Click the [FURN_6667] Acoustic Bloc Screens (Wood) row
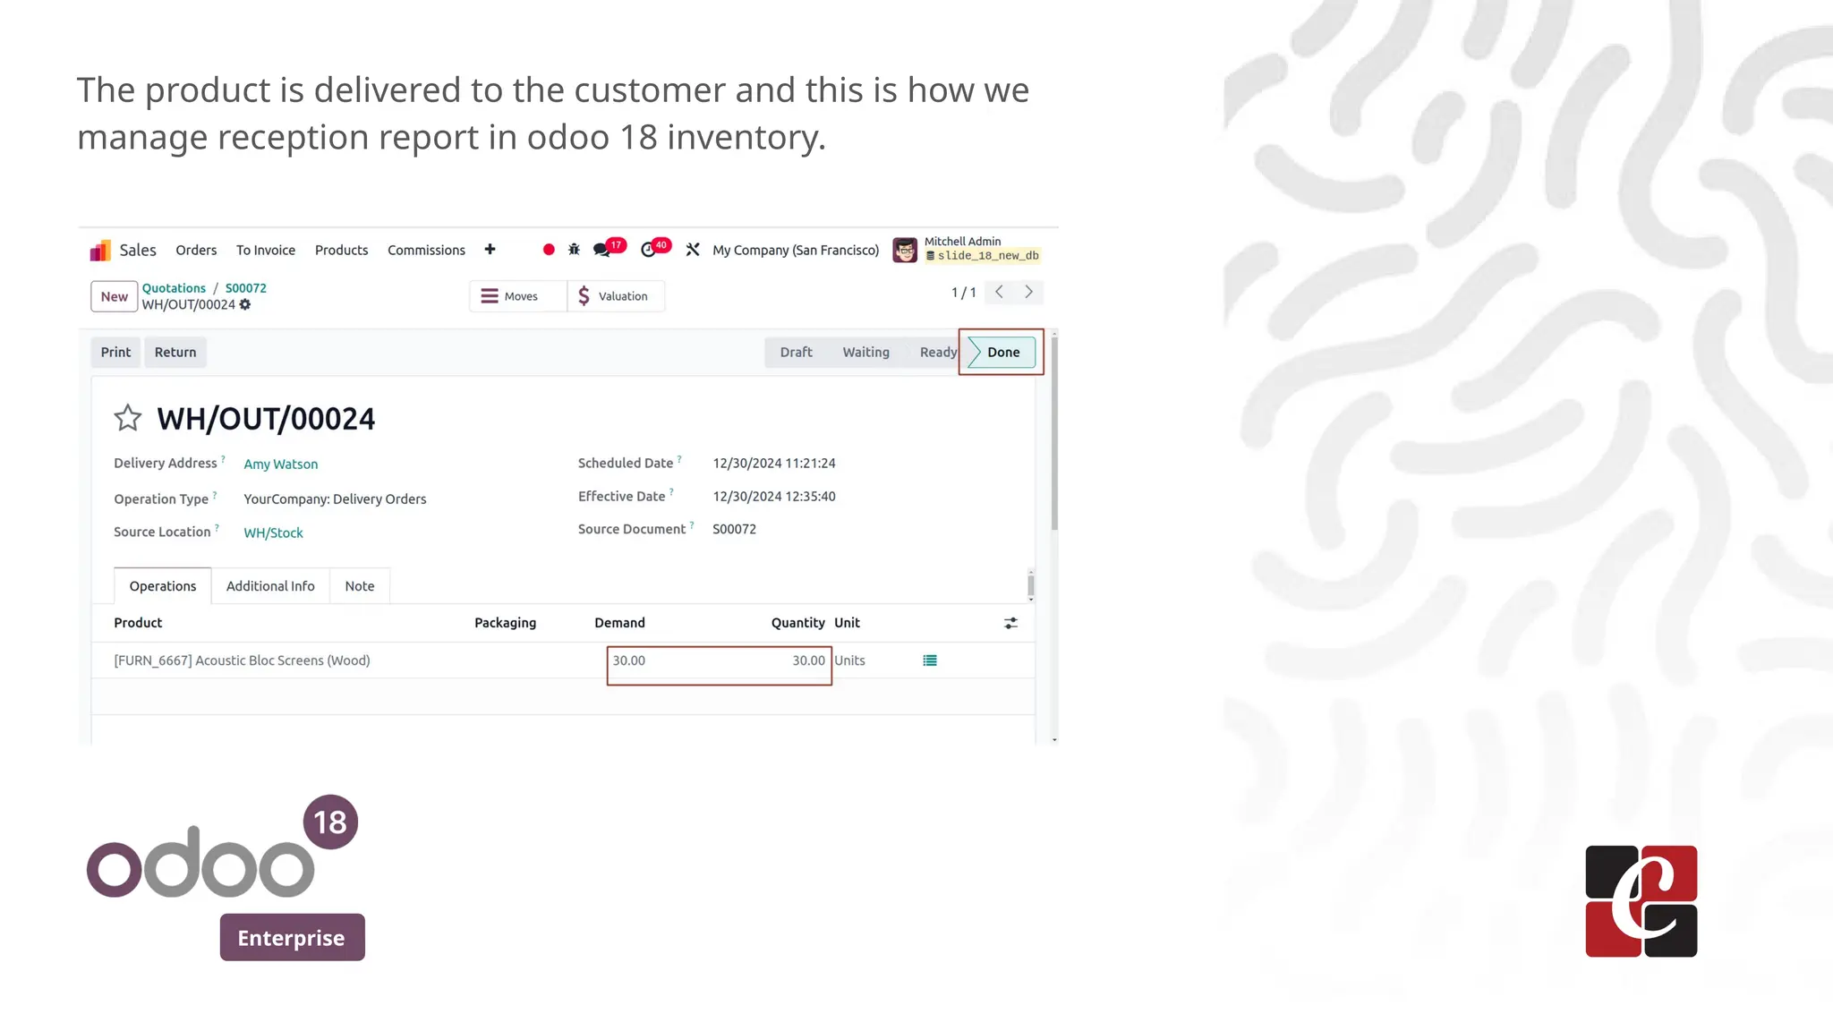The height and width of the screenshot is (1031, 1833). 563,660
